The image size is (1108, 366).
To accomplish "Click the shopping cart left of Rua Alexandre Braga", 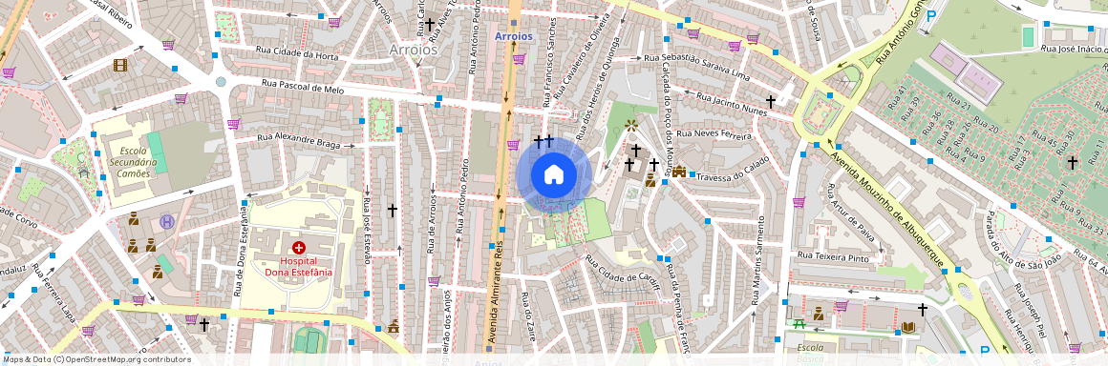I will tap(233, 123).
